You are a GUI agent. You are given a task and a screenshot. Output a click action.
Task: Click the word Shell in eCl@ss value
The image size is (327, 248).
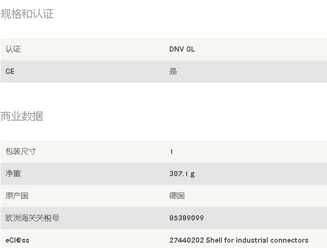(x=214, y=240)
